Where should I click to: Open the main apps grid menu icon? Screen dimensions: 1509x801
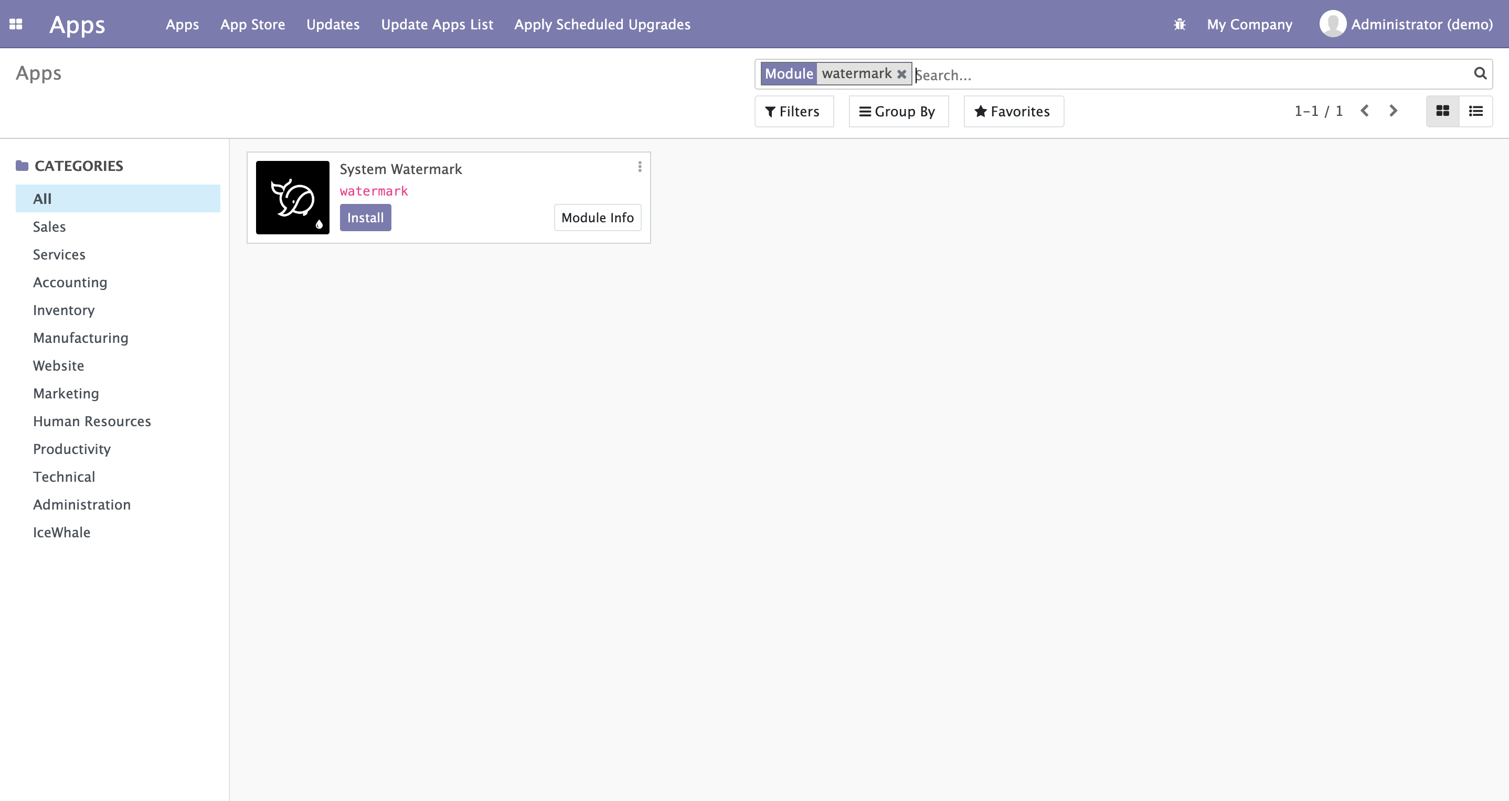16,24
